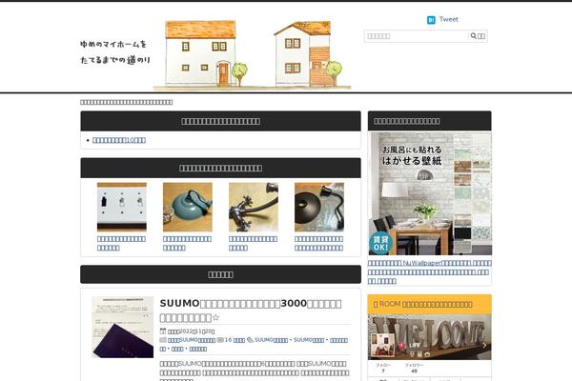Click the caption link under the faucet image
This screenshot has height=381, width=572.
[x=253, y=243]
